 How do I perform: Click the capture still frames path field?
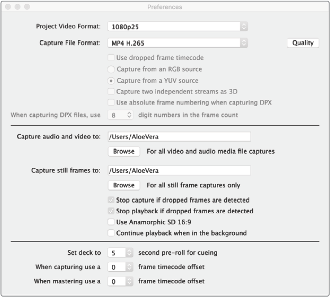[179, 171]
